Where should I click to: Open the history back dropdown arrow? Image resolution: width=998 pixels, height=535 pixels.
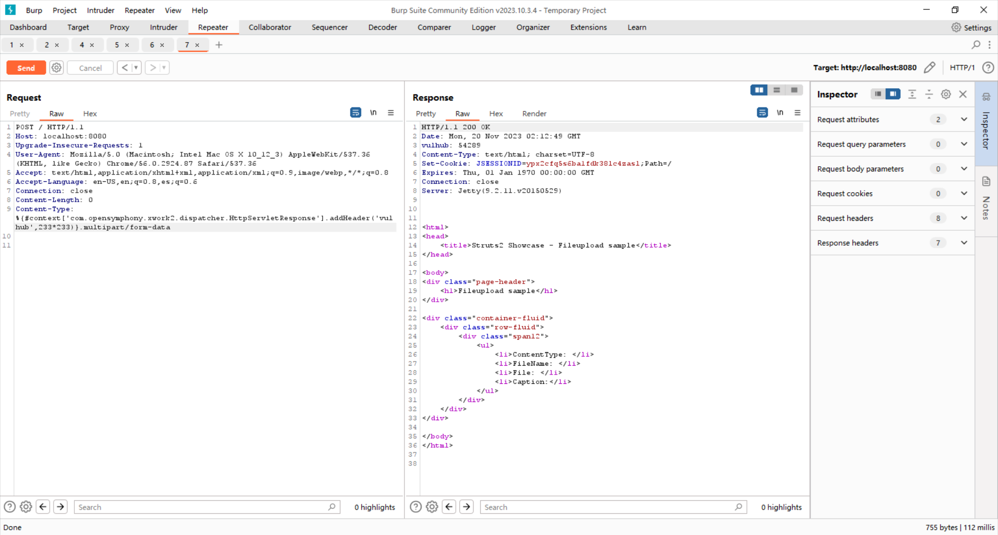point(136,68)
